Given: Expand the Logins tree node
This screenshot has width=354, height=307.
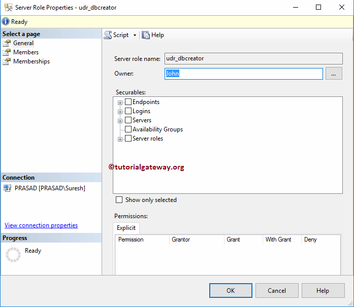Looking at the screenshot, I should point(120,112).
